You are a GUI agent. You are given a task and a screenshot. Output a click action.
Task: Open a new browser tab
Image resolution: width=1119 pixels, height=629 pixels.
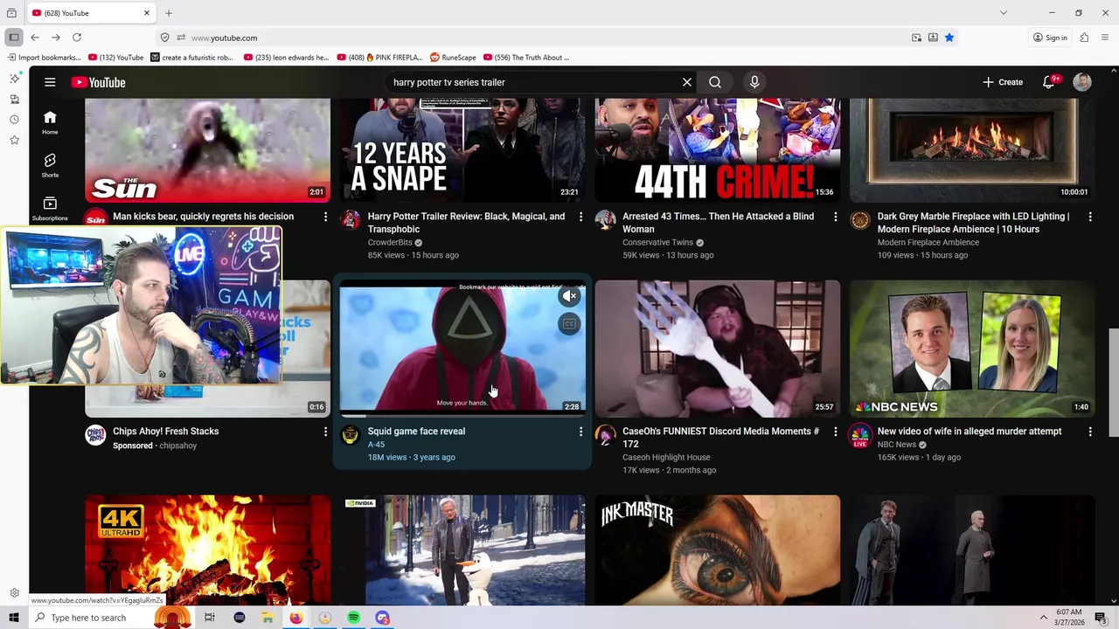169,13
